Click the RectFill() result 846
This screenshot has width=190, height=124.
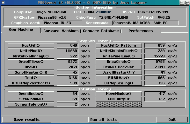pos(68,45)
